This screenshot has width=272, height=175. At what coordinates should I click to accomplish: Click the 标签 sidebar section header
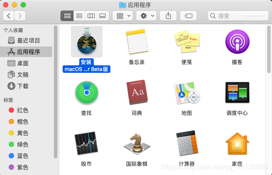pos(8,100)
